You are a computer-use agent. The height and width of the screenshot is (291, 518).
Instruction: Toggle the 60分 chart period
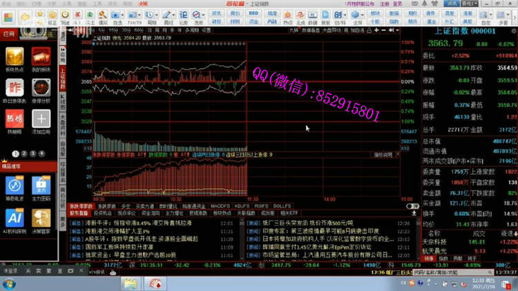tap(141, 30)
